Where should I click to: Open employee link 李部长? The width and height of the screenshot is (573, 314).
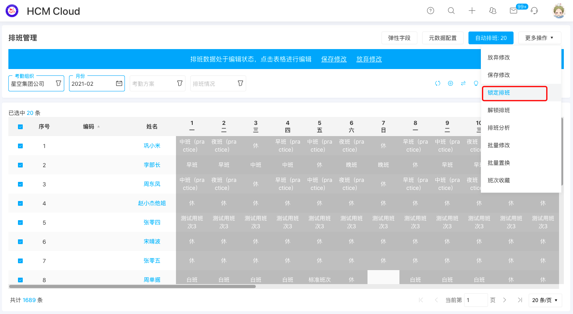(x=152, y=165)
